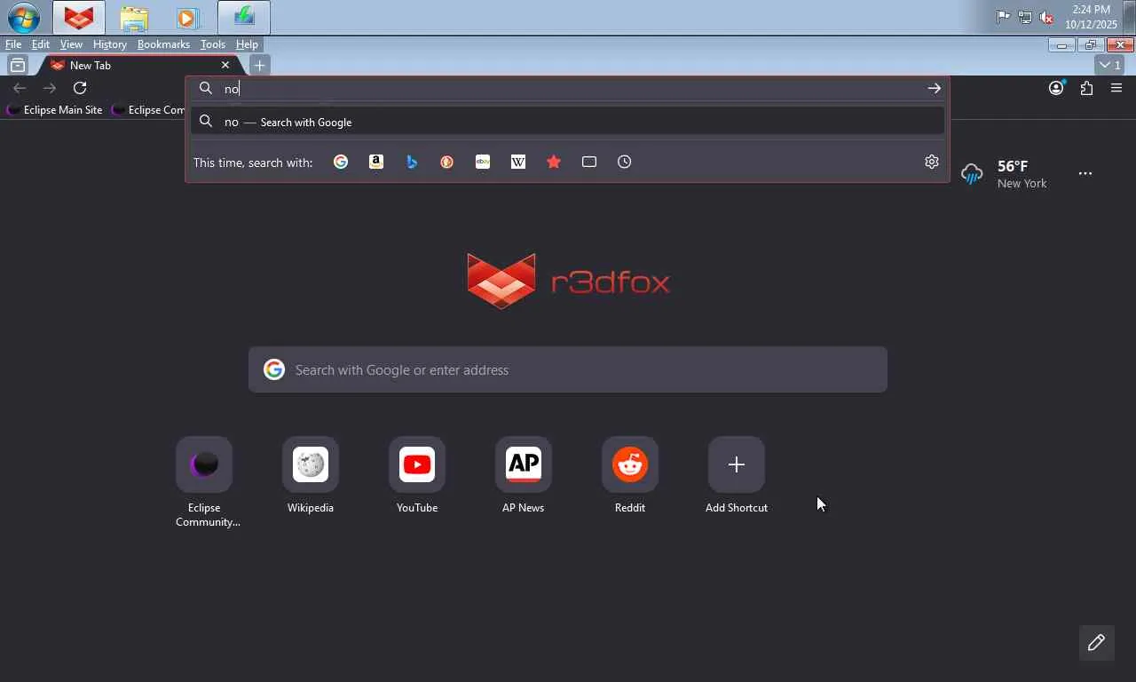Image resolution: width=1136 pixels, height=682 pixels.
Task: Open Firefox View icon beside the tab
Action: tap(17, 65)
